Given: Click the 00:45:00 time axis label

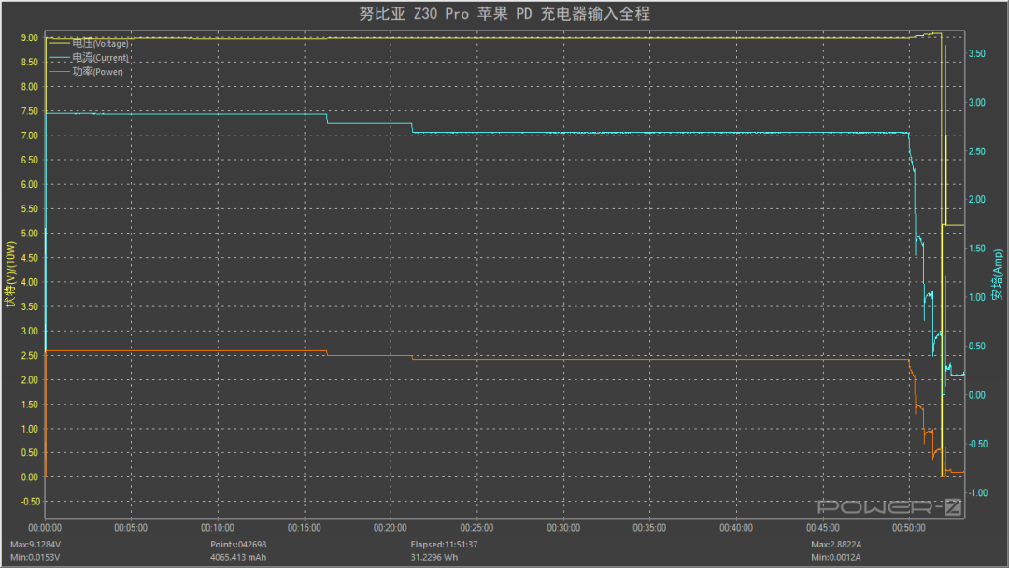Looking at the screenshot, I should (x=822, y=528).
